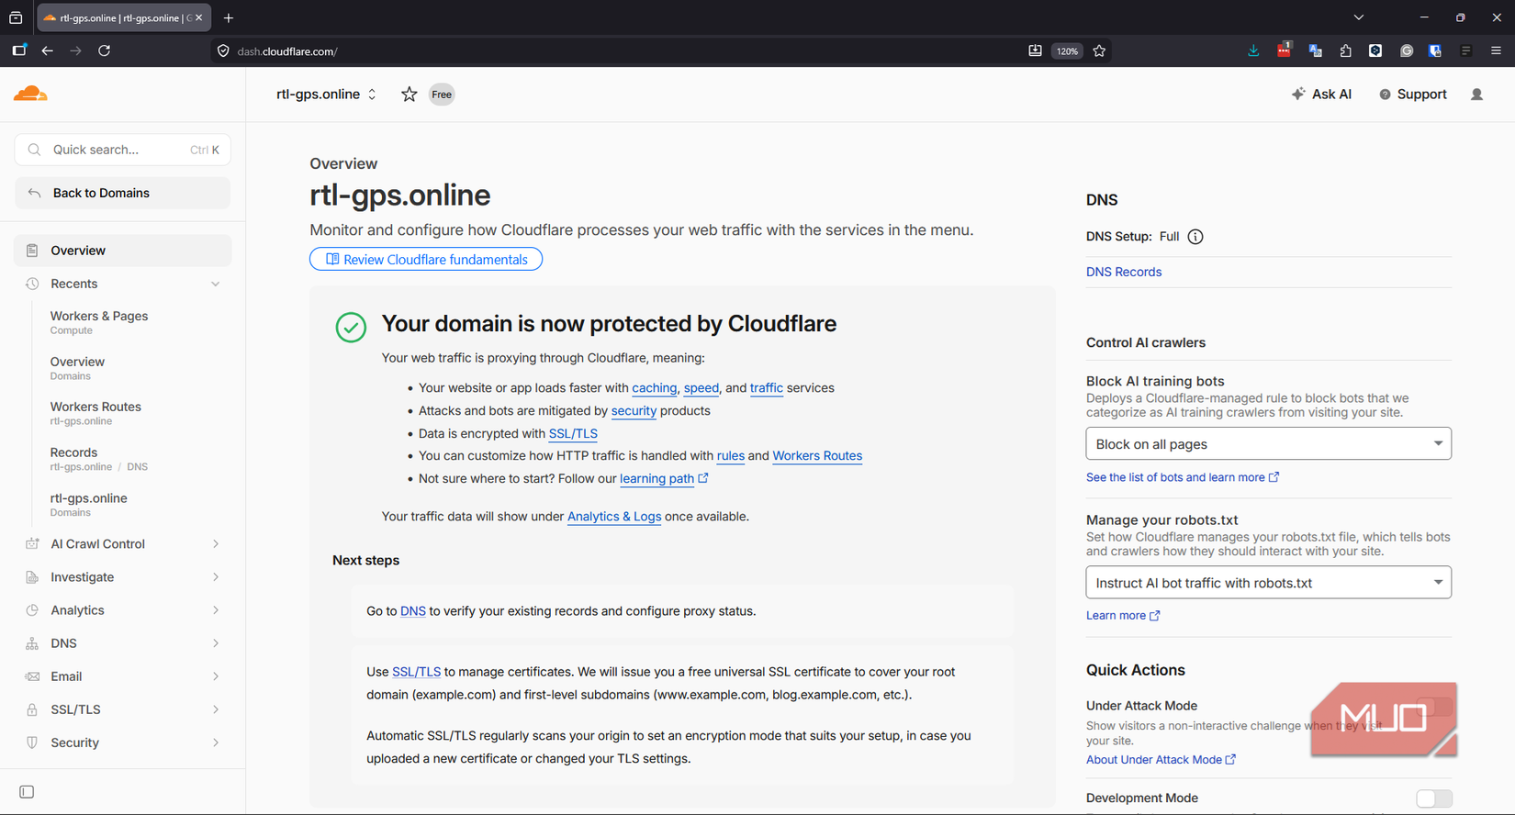See the list of bots link
Screen dimensions: 1515x815
[x=1183, y=477]
